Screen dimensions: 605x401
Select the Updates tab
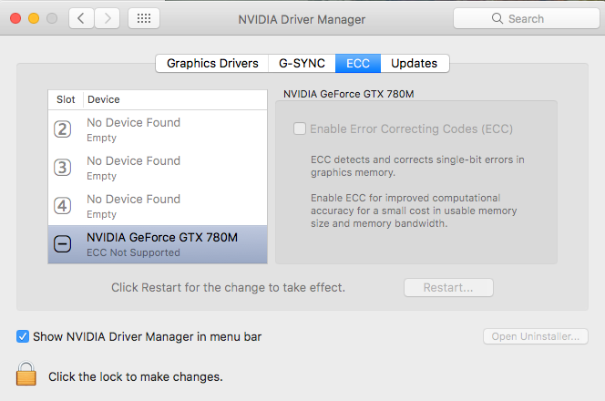click(415, 63)
